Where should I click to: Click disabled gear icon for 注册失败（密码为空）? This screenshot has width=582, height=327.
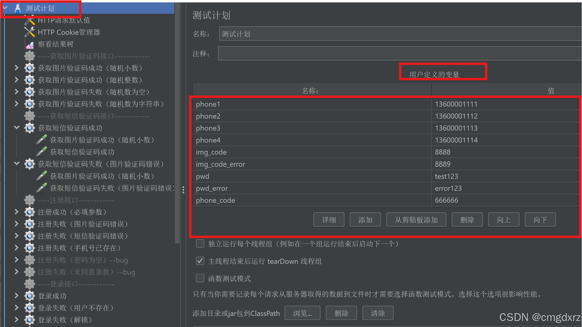click(x=30, y=260)
